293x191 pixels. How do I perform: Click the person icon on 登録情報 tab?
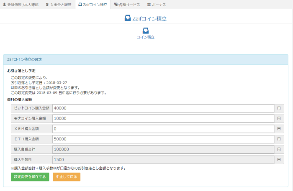(x=5, y=5)
